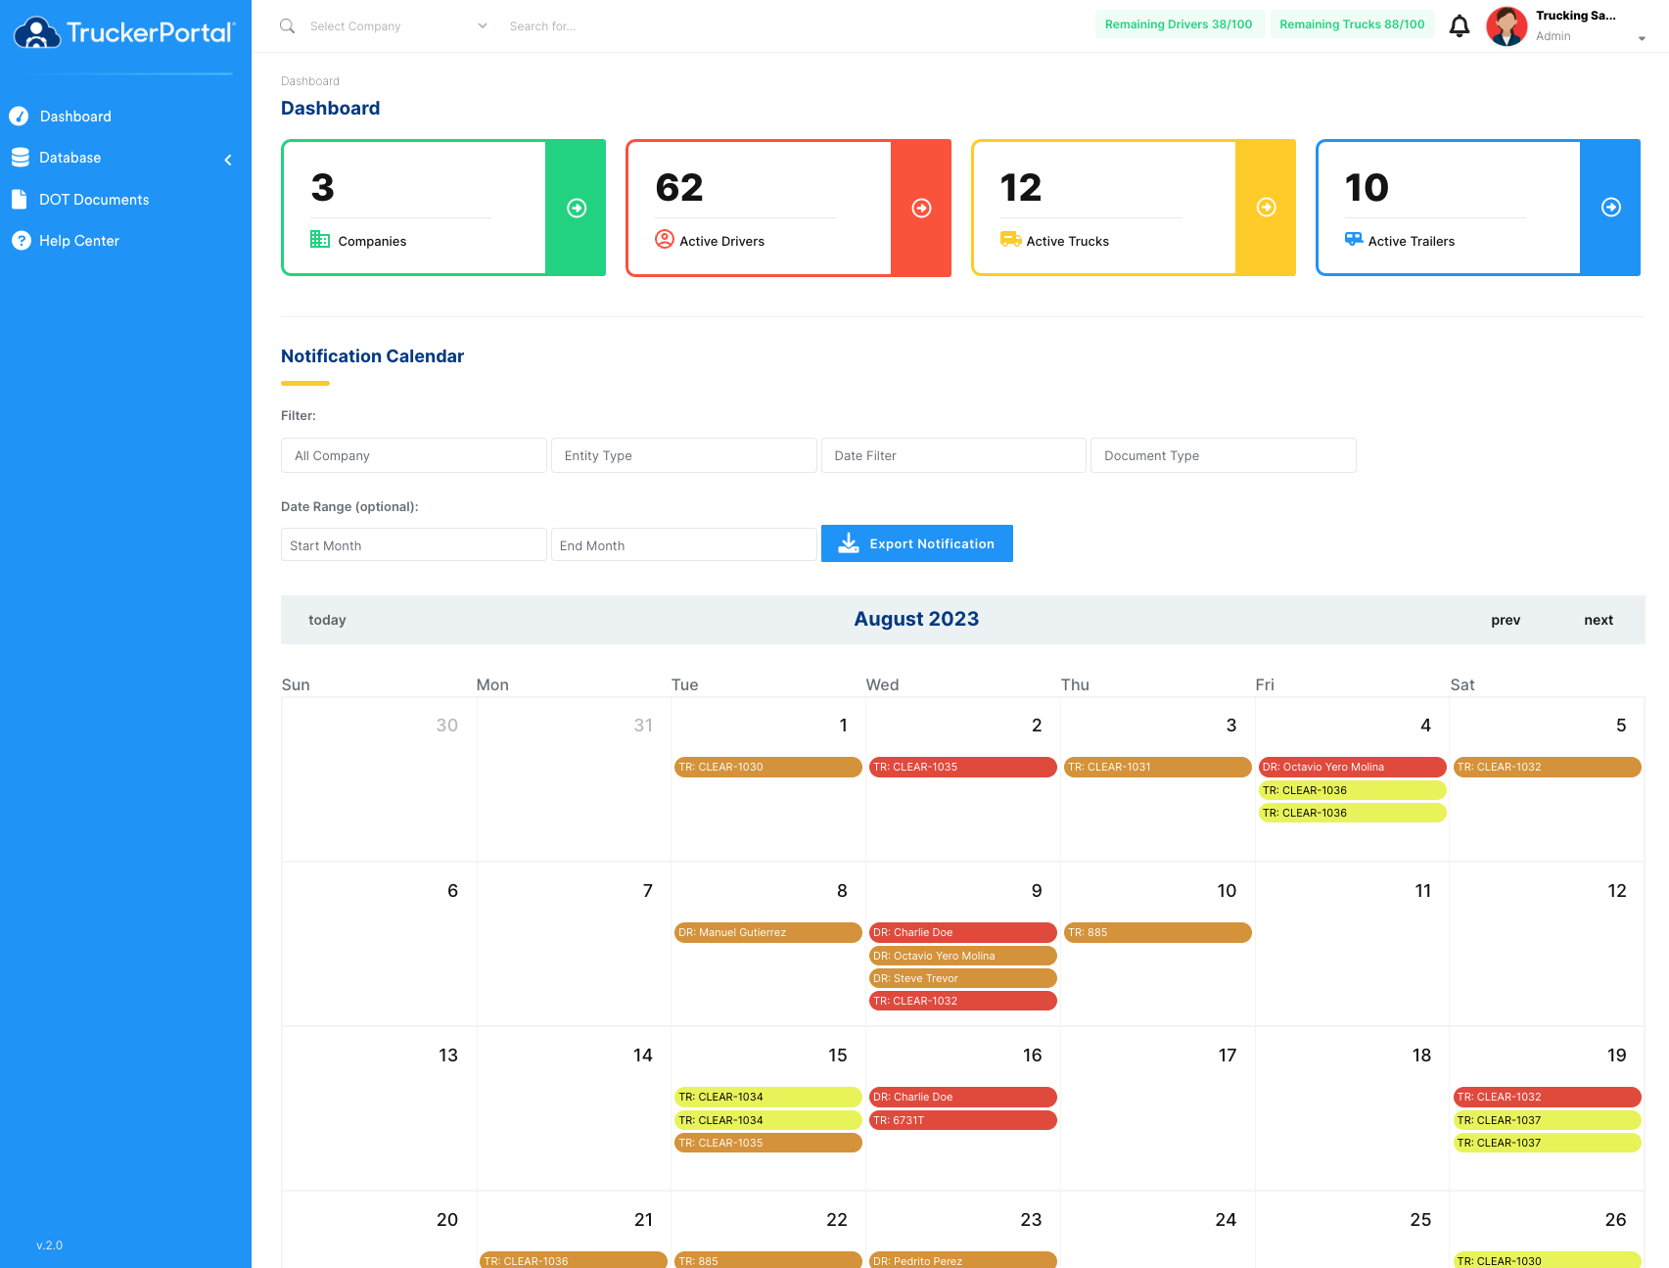This screenshot has width=1669, height=1268.
Task: Click the user profile avatar
Action: (x=1507, y=26)
